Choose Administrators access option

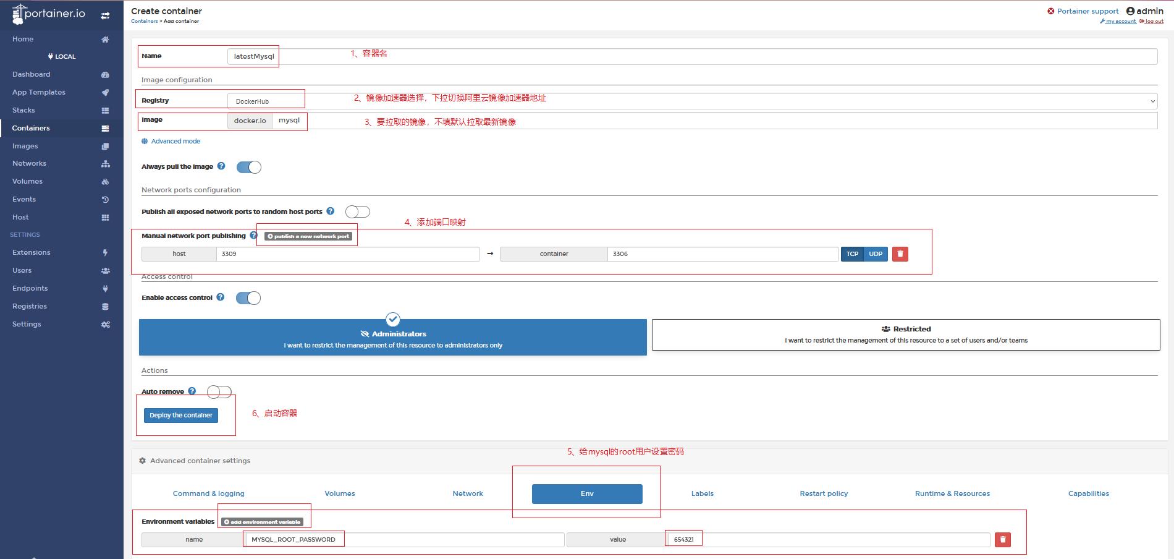pyautogui.click(x=393, y=337)
